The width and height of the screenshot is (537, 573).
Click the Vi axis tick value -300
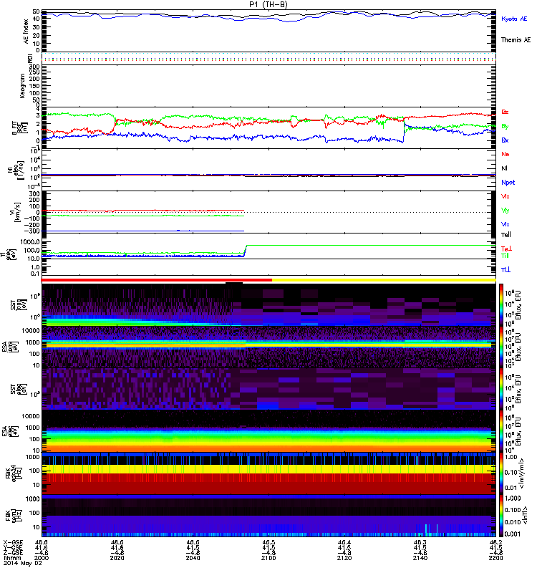tap(32, 231)
